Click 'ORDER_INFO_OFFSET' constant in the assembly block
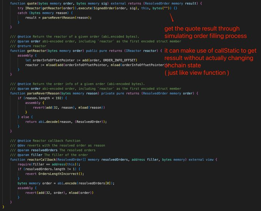Viewport: 261px width, 211px height. (x=119, y=60)
